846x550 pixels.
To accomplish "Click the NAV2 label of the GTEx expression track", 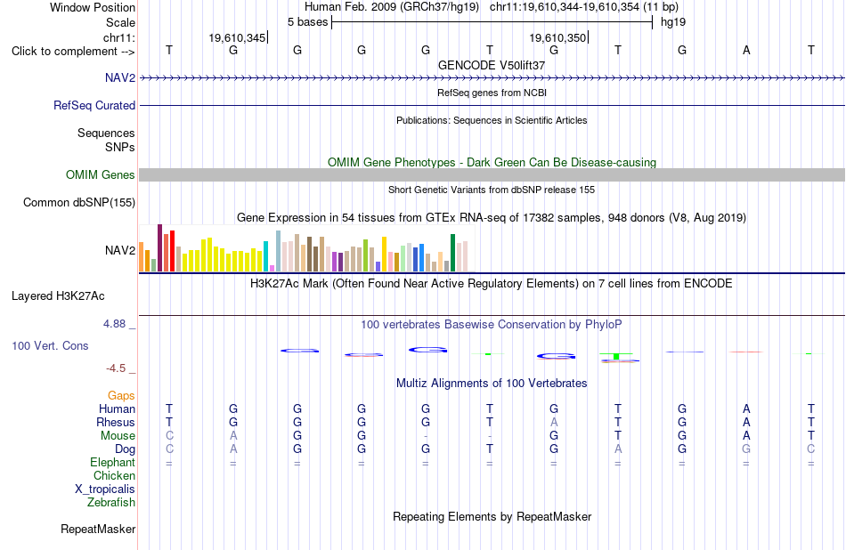I will (120, 250).
